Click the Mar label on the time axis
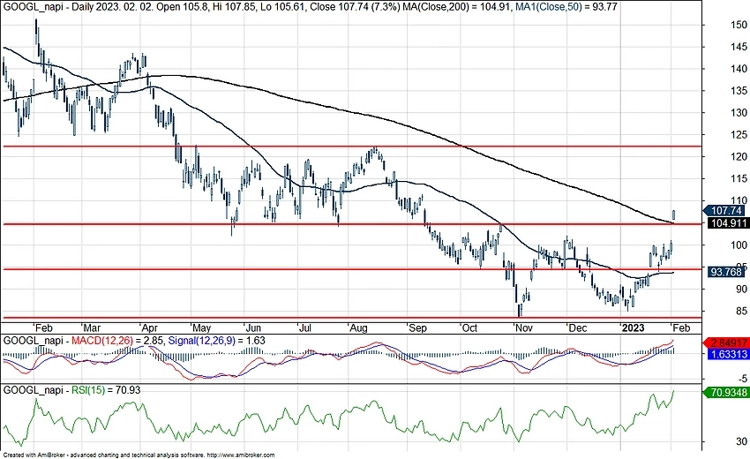 click(92, 327)
